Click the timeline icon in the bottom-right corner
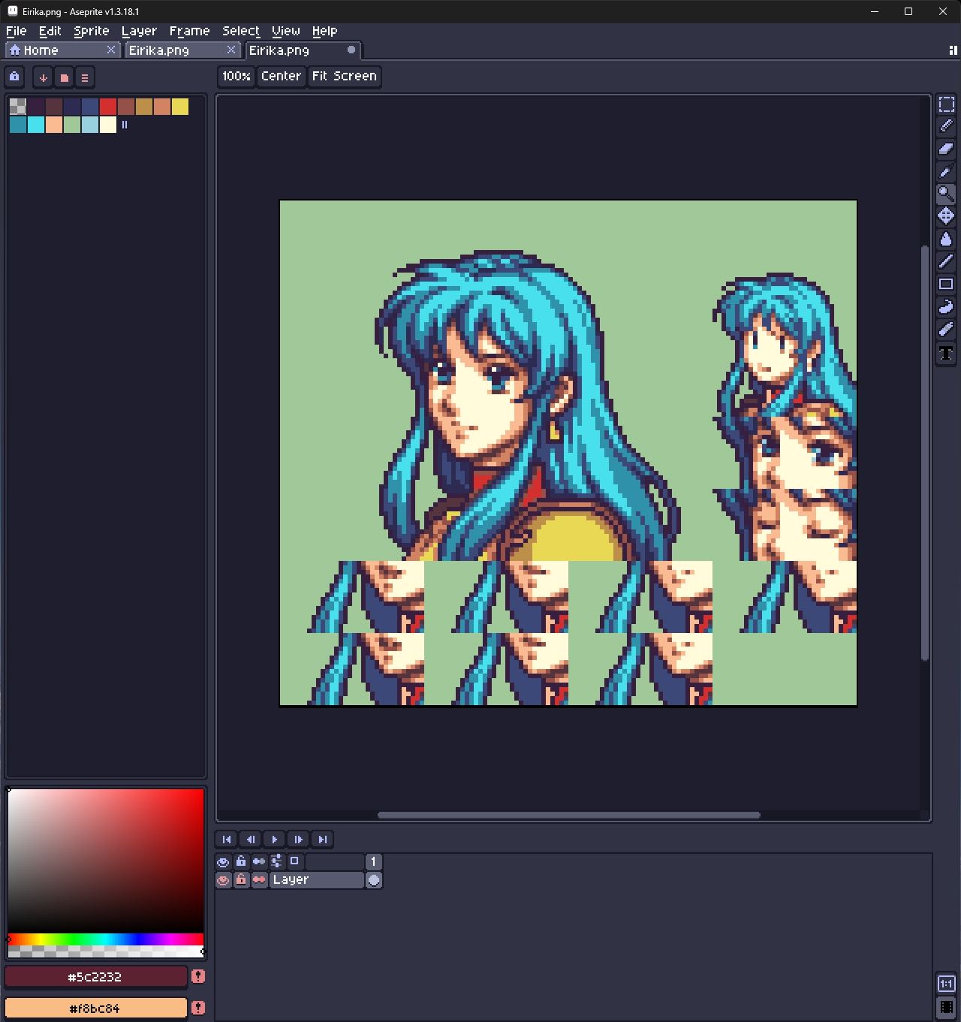 tap(946, 1007)
